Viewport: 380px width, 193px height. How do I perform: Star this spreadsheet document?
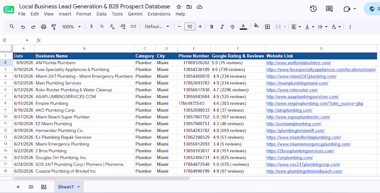click(179, 7)
